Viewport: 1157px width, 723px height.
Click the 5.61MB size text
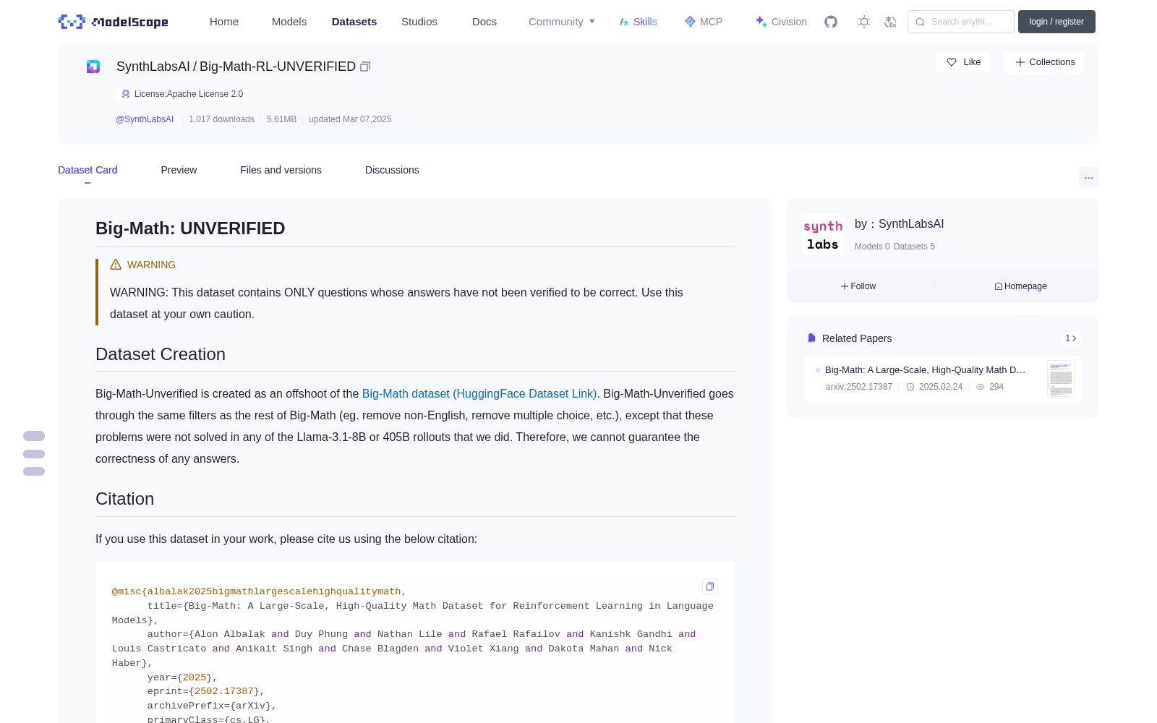coord(281,119)
